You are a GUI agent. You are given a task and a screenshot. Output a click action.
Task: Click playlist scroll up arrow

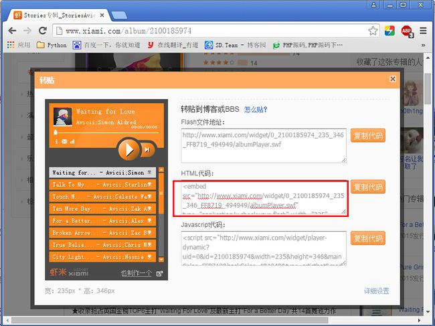pos(161,170)
